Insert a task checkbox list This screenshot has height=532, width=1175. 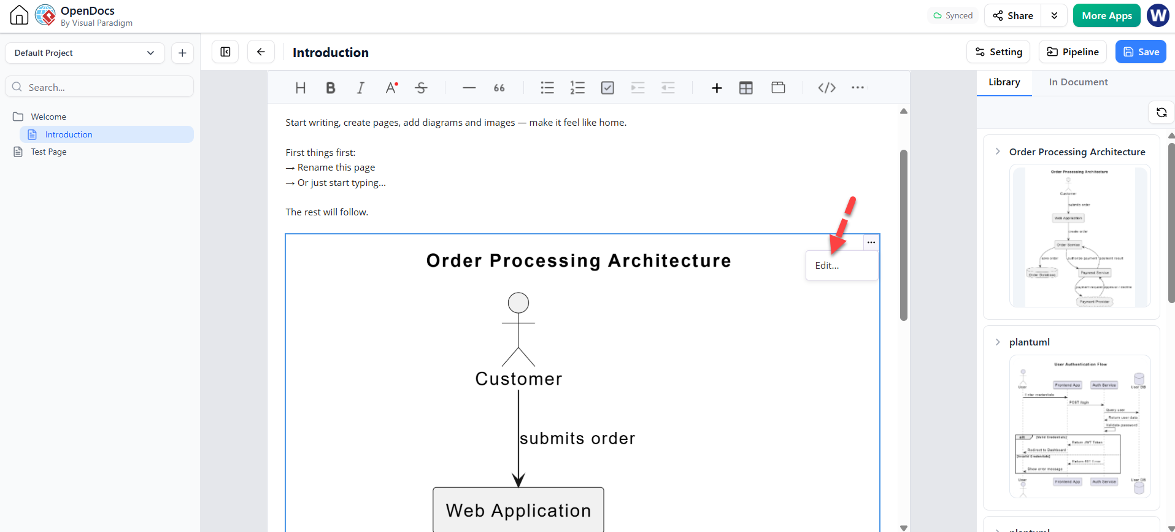pyautogui.click(x=607, y=88)
